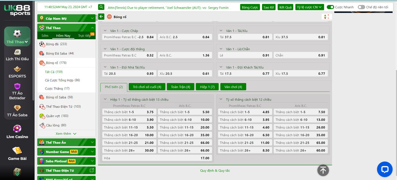
Task: Open Tỷ lệ cược CN dropdown
Action: click(309, 7)
